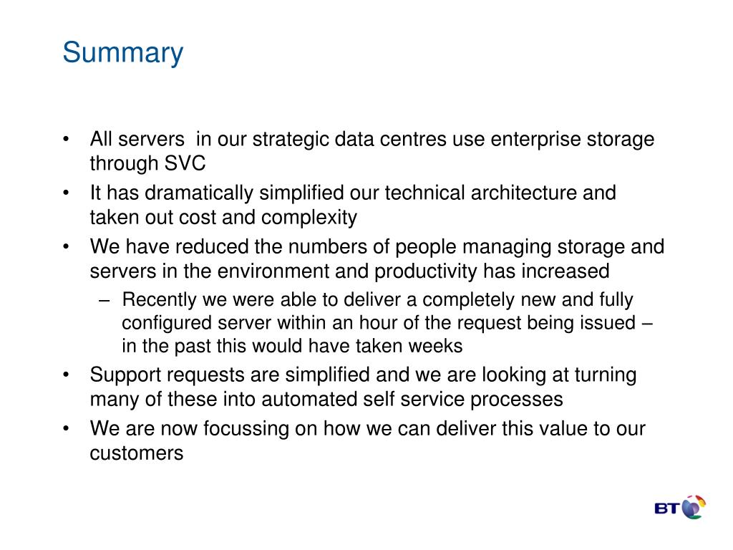This screenshot has width=733, height=550.
Task: Click the line 'in the past this would have taken weeks'
Action: pos(292,347)
